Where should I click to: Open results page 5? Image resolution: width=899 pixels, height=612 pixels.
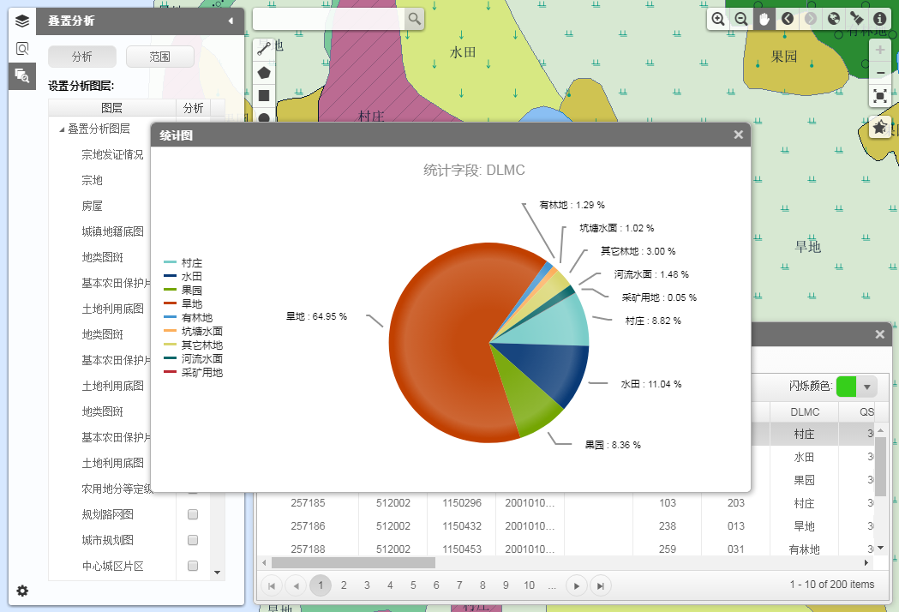(413, 585)
